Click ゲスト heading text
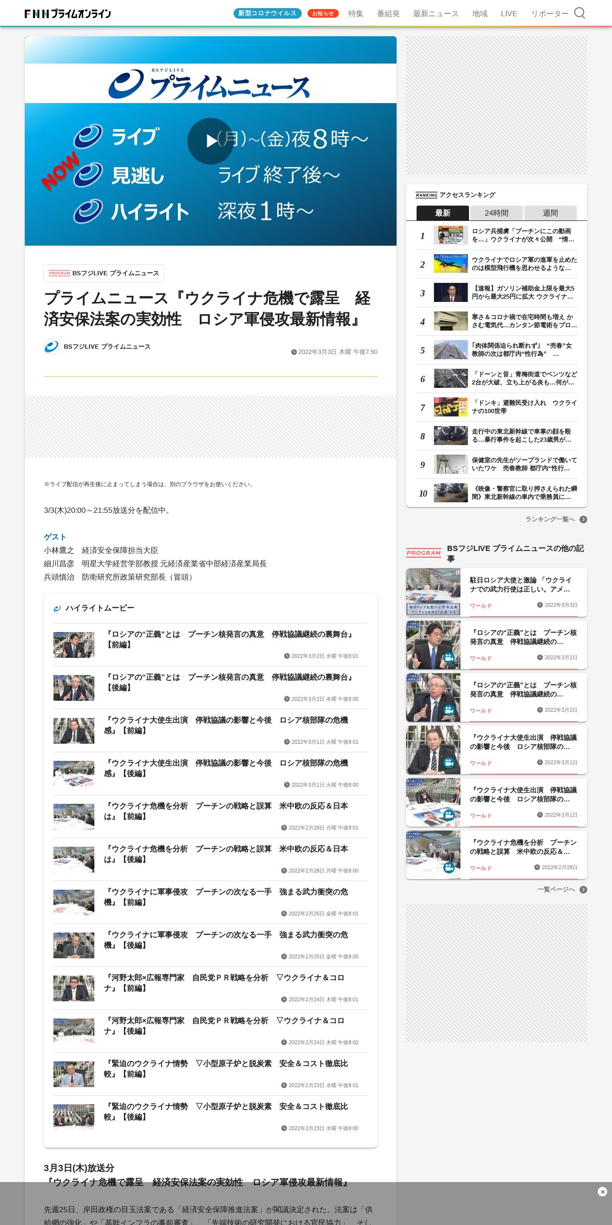612x1225 pixels. [x=55, y=537]
